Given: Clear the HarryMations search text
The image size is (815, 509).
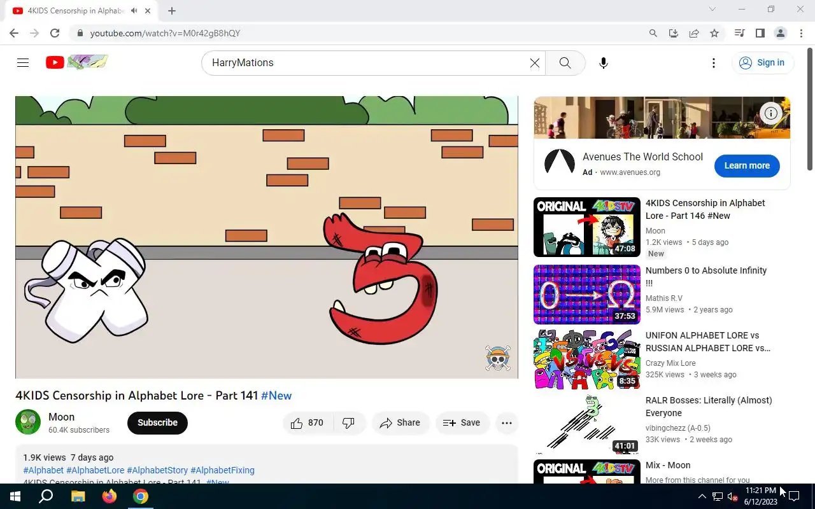Looking at the screenshot, I should click(535, 63).
